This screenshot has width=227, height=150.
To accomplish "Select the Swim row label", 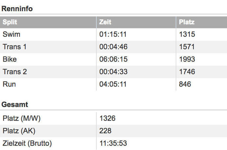I will pyautogui.click(x=11, y=34).
